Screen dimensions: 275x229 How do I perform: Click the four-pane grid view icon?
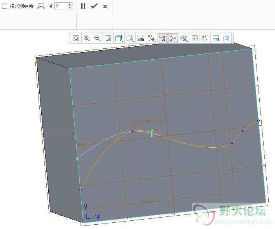click(194, 38)
